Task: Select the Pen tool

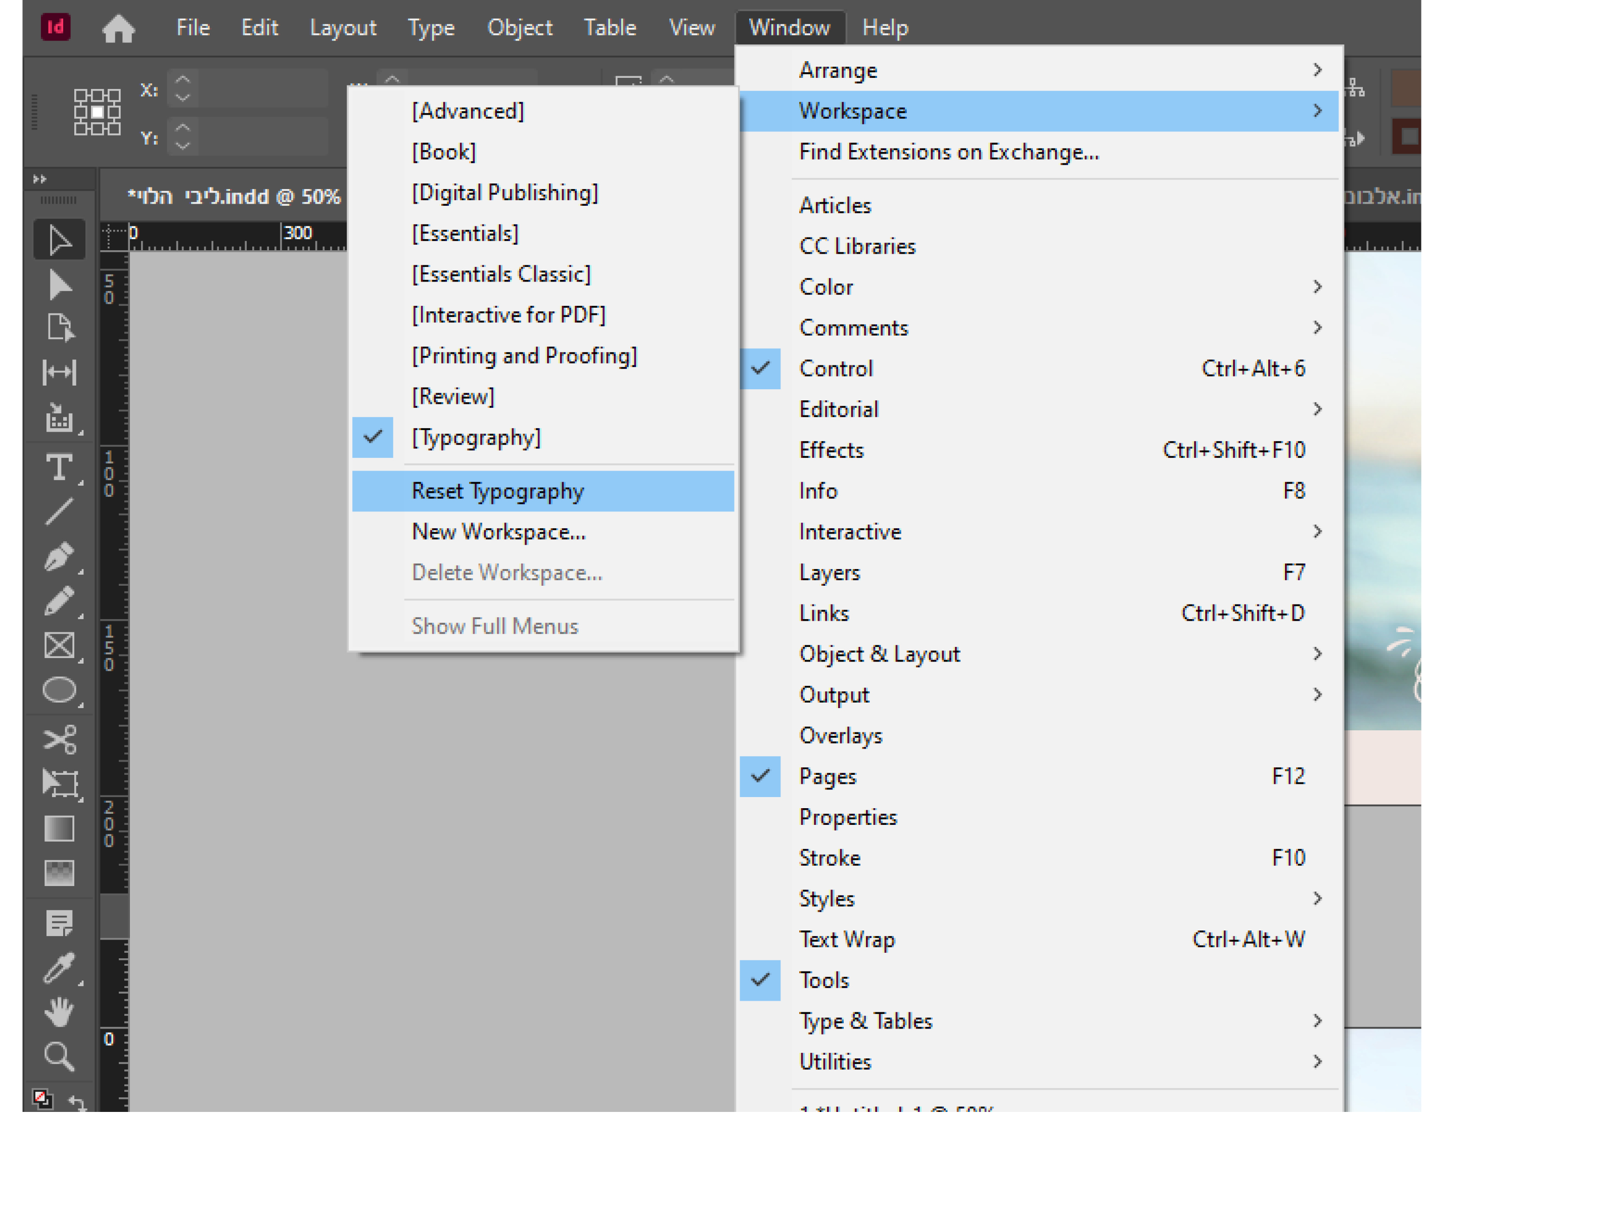Action: pyautogui.click(x=59, y=557)
